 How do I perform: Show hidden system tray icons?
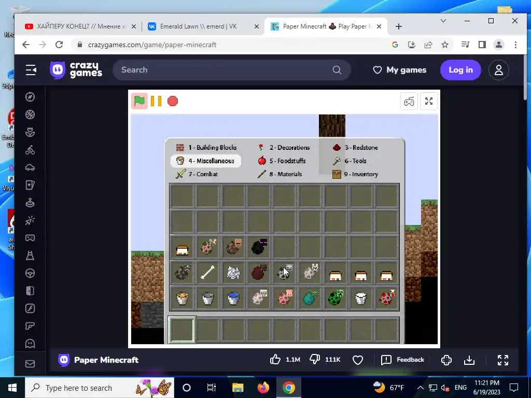pos(420,388)
